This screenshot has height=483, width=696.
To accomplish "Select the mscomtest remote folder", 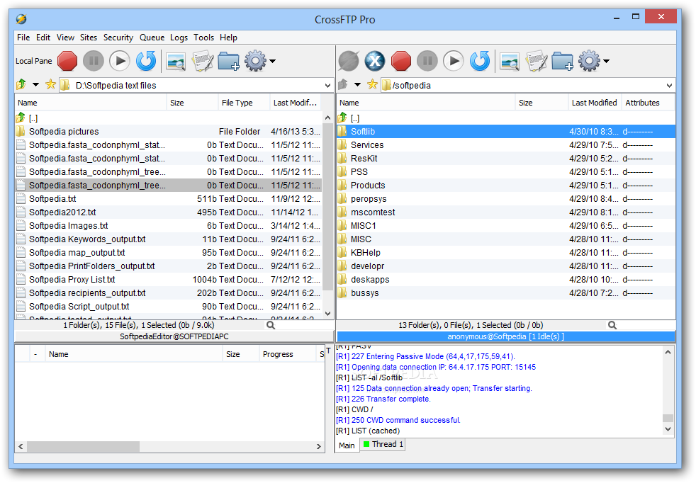I will click(506, 212).
